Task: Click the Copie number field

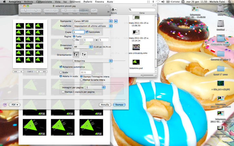Action: click(x=79, y=32)
